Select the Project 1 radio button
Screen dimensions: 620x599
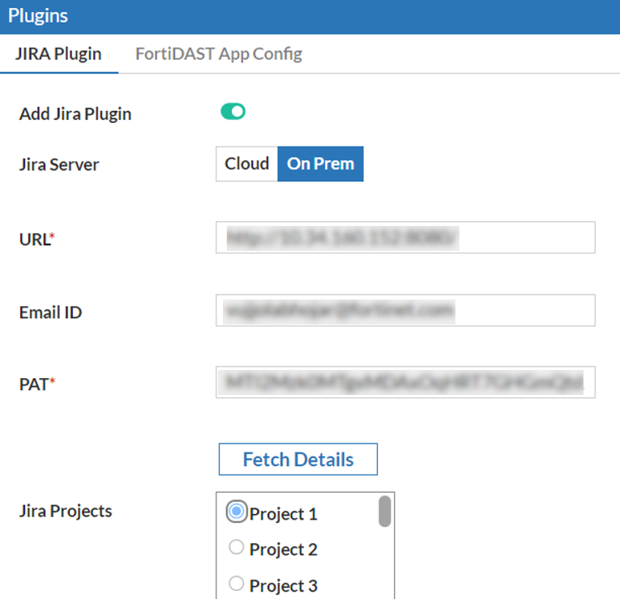point(237,512)
